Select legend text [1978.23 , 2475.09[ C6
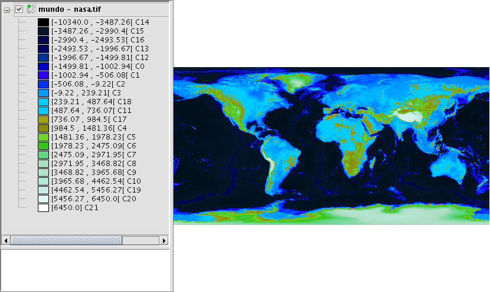Image resolution: width=490 pixels, height=292 pixels. pyautogui.click(x=94, y=146)
